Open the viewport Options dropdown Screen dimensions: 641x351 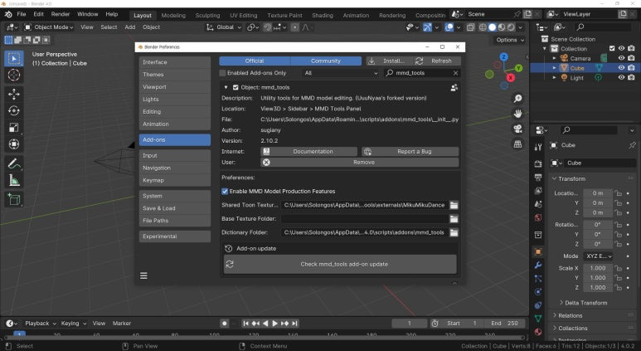(509, 40)
